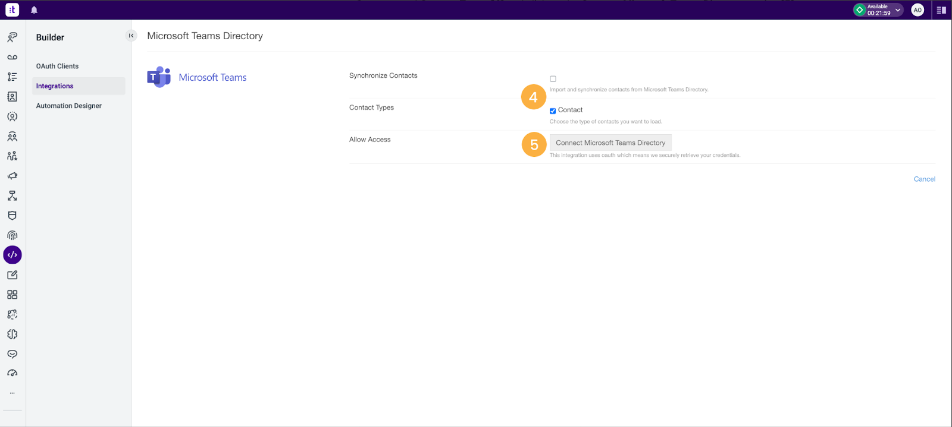
Task: Open OAuth Clients in Builder menu
Action: (x=57, y=66)
